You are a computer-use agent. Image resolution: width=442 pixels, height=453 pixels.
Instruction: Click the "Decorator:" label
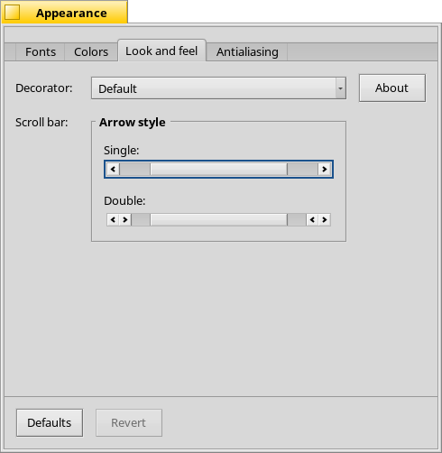[44, 88]
